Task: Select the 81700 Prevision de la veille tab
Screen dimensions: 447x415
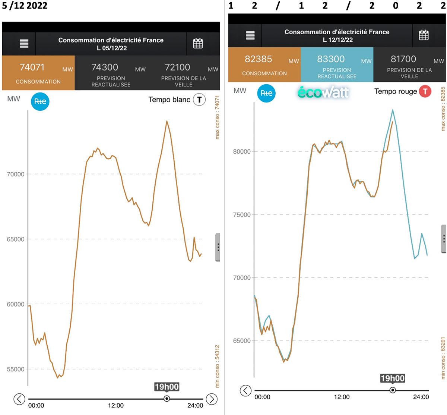Action: (409, 65)
